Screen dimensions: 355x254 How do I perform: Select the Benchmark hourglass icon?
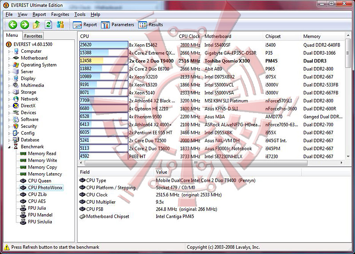(16, 147)
